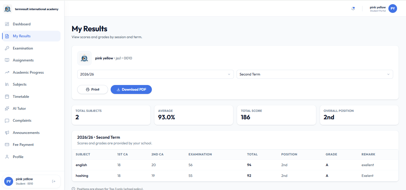View Announcements page

[31, 133]
